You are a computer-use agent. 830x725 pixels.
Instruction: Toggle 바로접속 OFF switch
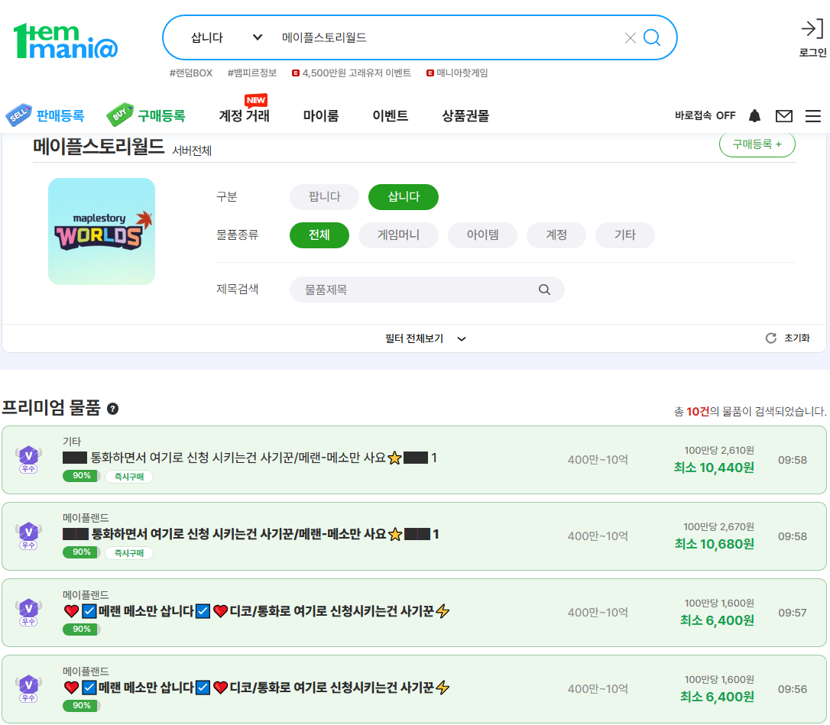[705, 116]
